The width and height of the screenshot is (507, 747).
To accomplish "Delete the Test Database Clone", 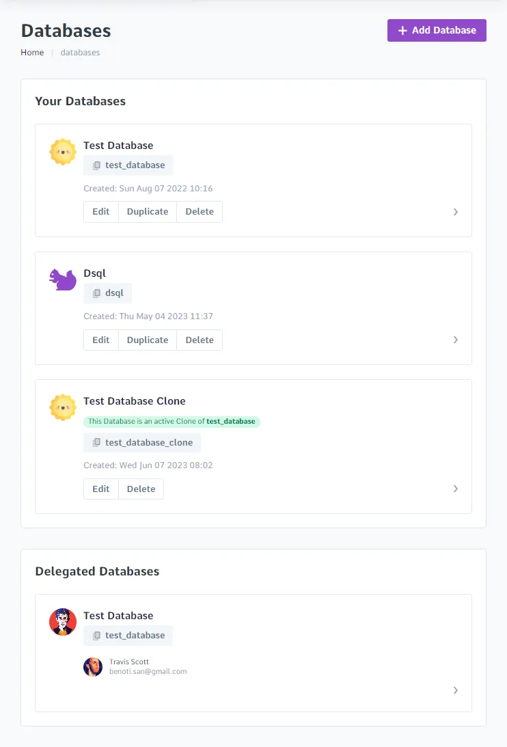I will 141,489.
